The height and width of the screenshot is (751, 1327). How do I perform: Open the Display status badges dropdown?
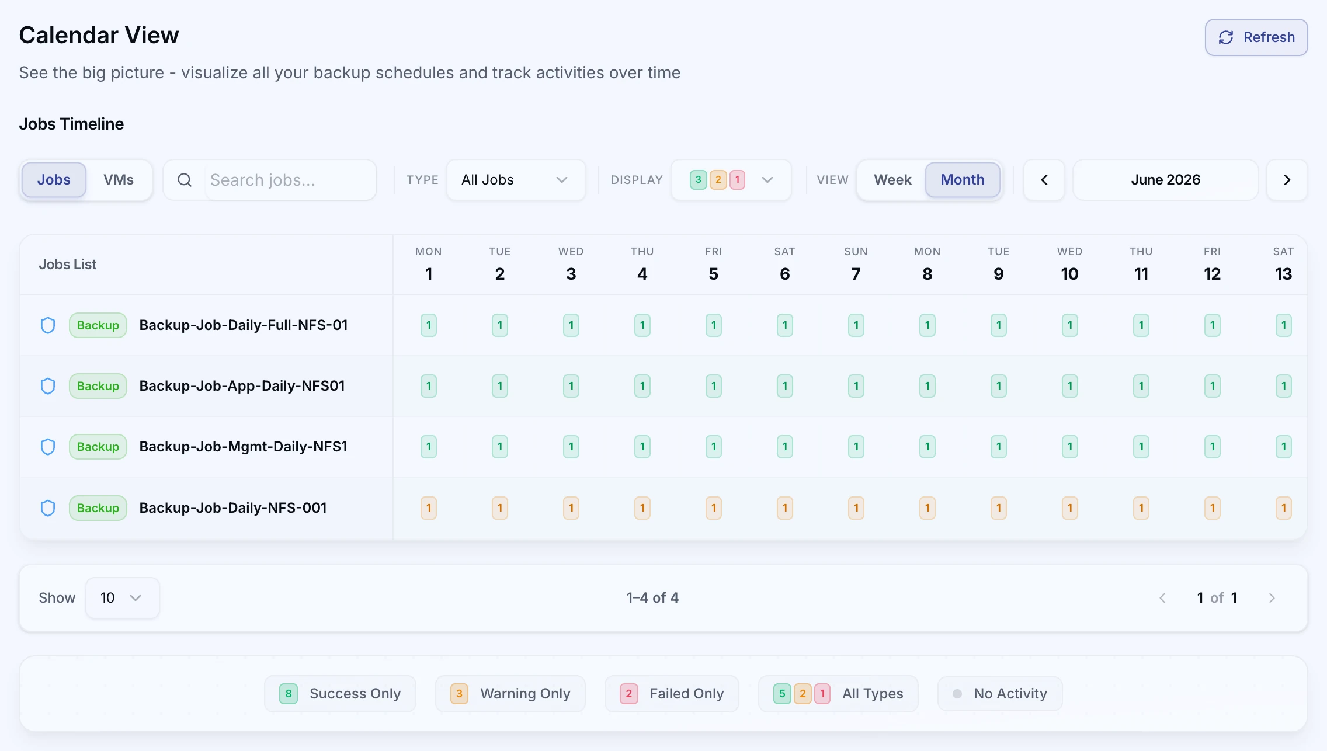click(x=731, y=180)
